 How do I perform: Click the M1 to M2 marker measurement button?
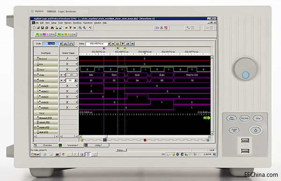coord(45,34)
